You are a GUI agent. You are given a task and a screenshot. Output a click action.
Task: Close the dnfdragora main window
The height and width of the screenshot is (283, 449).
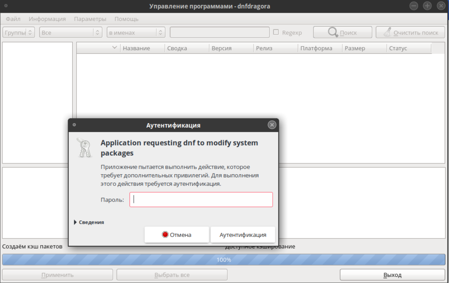tap(441, 6)
